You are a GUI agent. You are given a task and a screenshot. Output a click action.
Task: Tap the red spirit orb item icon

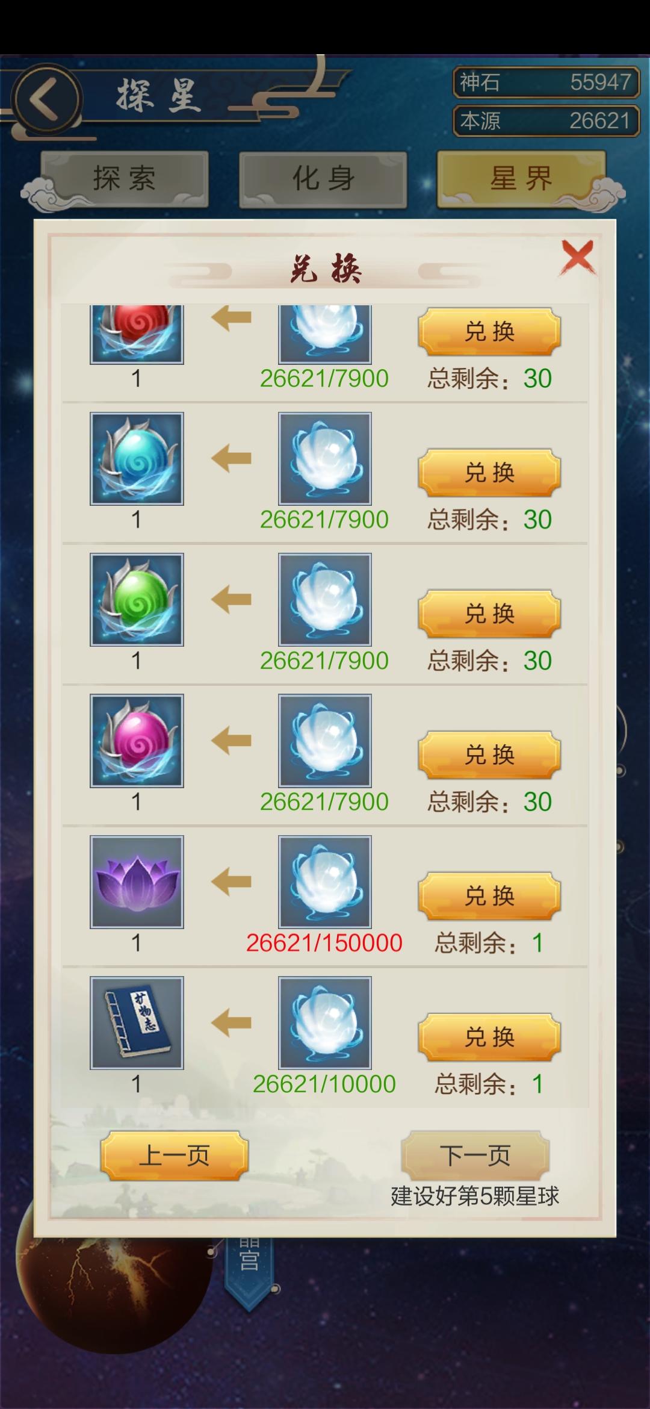pyautogui.click(x=137, y=334)
